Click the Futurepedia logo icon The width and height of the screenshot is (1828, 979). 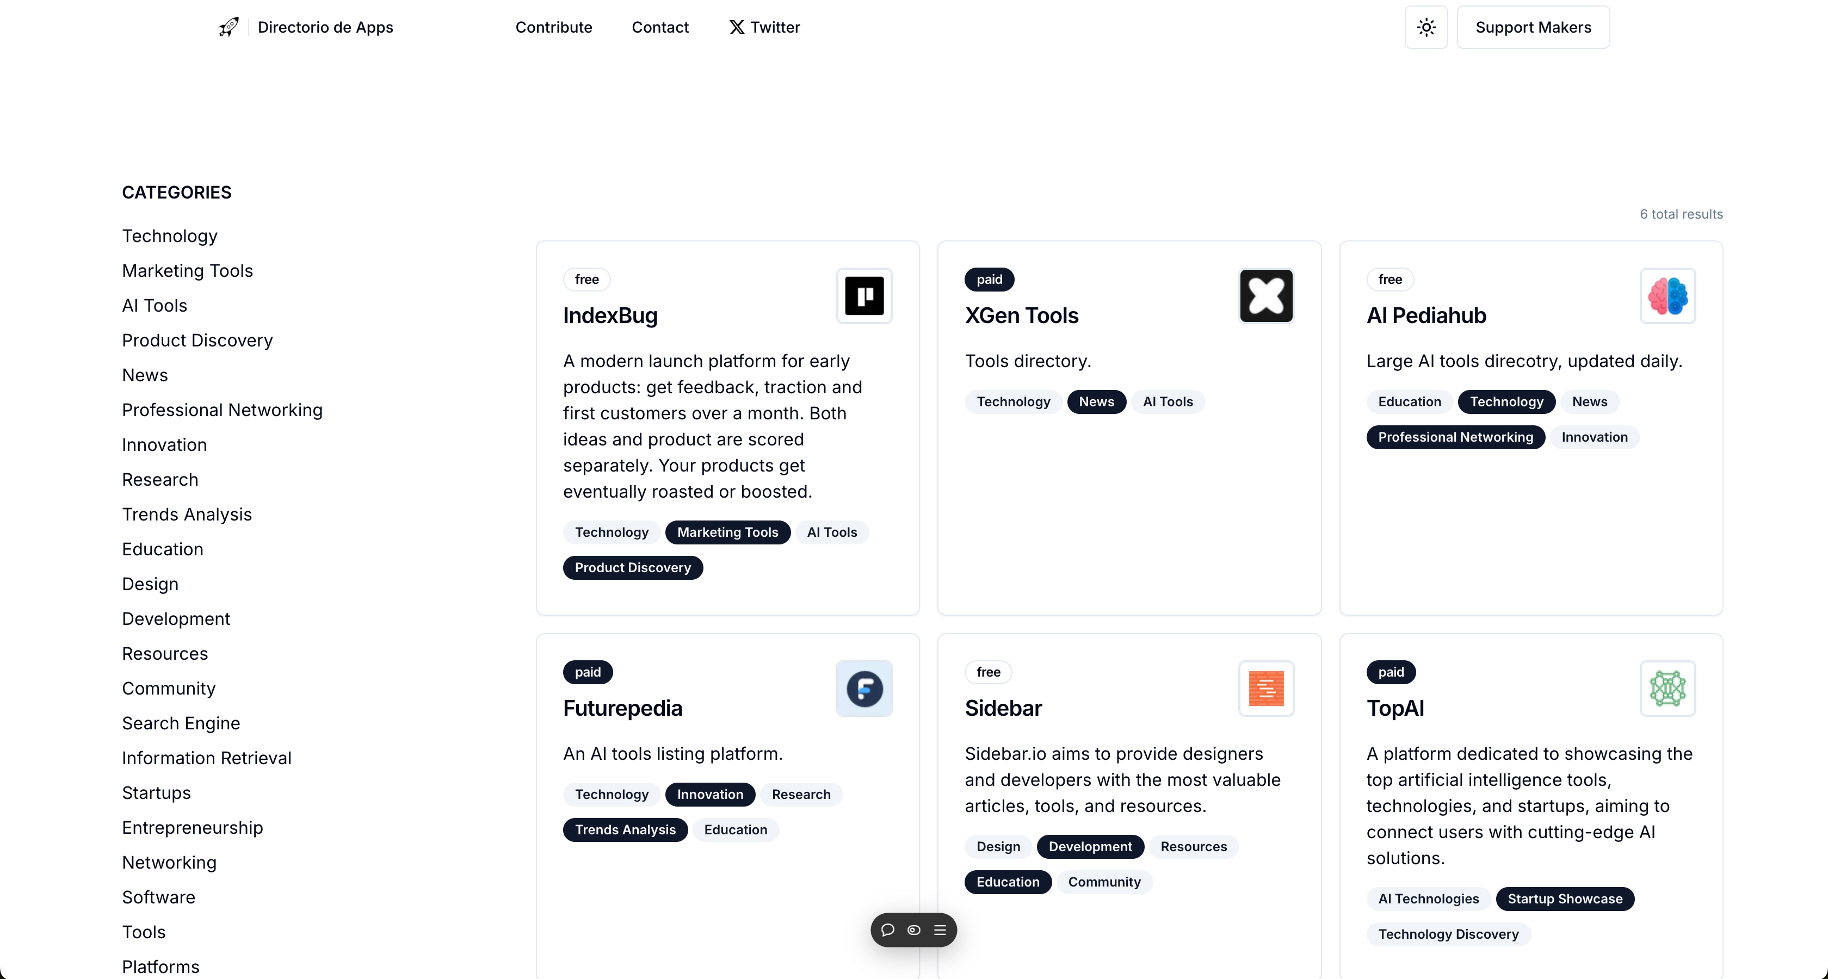click(x=863, y=688)
